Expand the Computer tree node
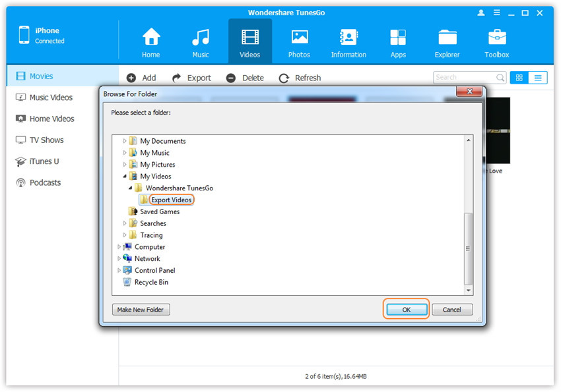Screen dimensions: 561x392 pyautogui.click(x=119, y=247)
